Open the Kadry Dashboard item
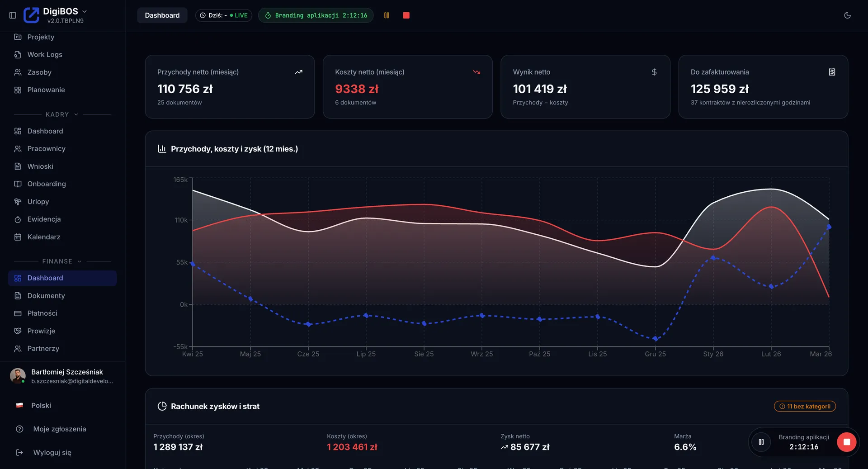Viewport: 868px width, 469px height. click(62, 131)
